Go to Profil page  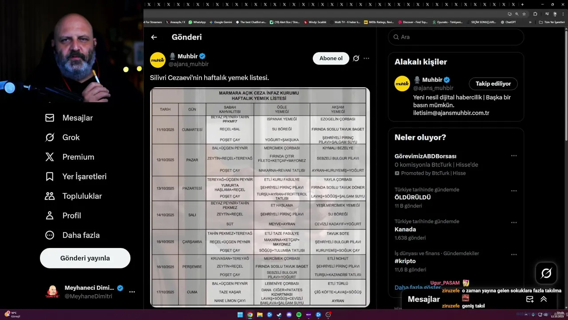[63, 216]
